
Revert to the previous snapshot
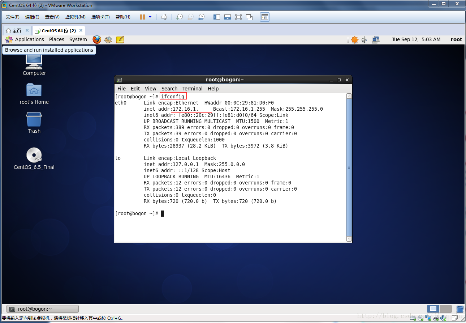tap(190, 17)
